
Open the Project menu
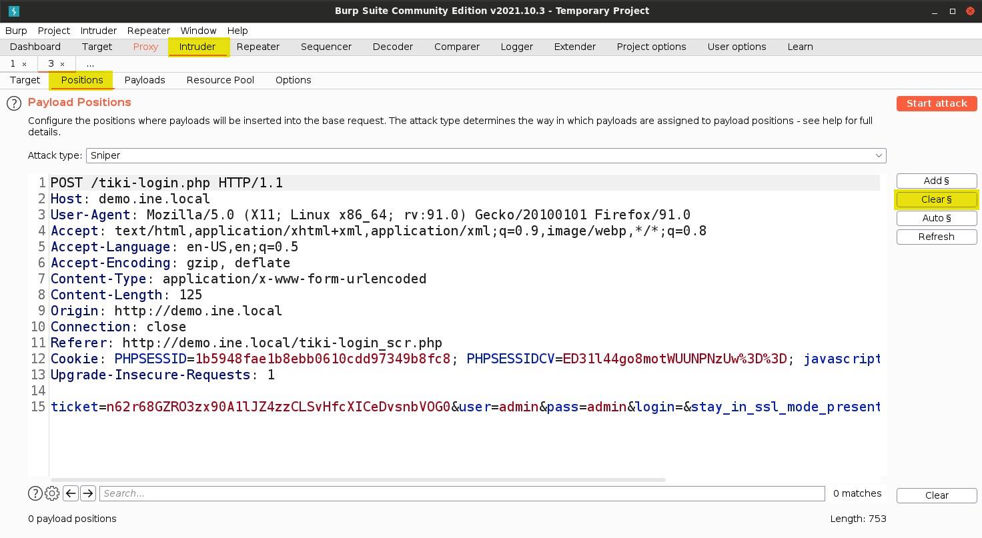point(53,31)
